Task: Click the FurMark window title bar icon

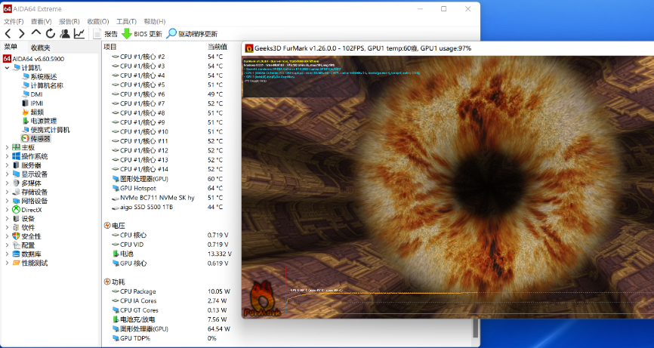Action: (x=248, y=48)
